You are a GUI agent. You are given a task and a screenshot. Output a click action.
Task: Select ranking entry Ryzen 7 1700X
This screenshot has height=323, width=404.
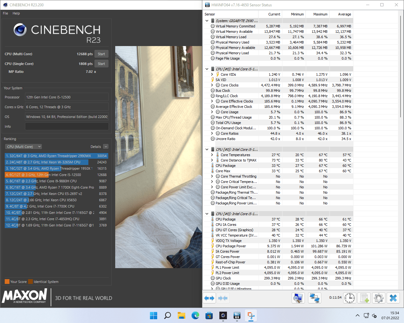pos(56,187)
